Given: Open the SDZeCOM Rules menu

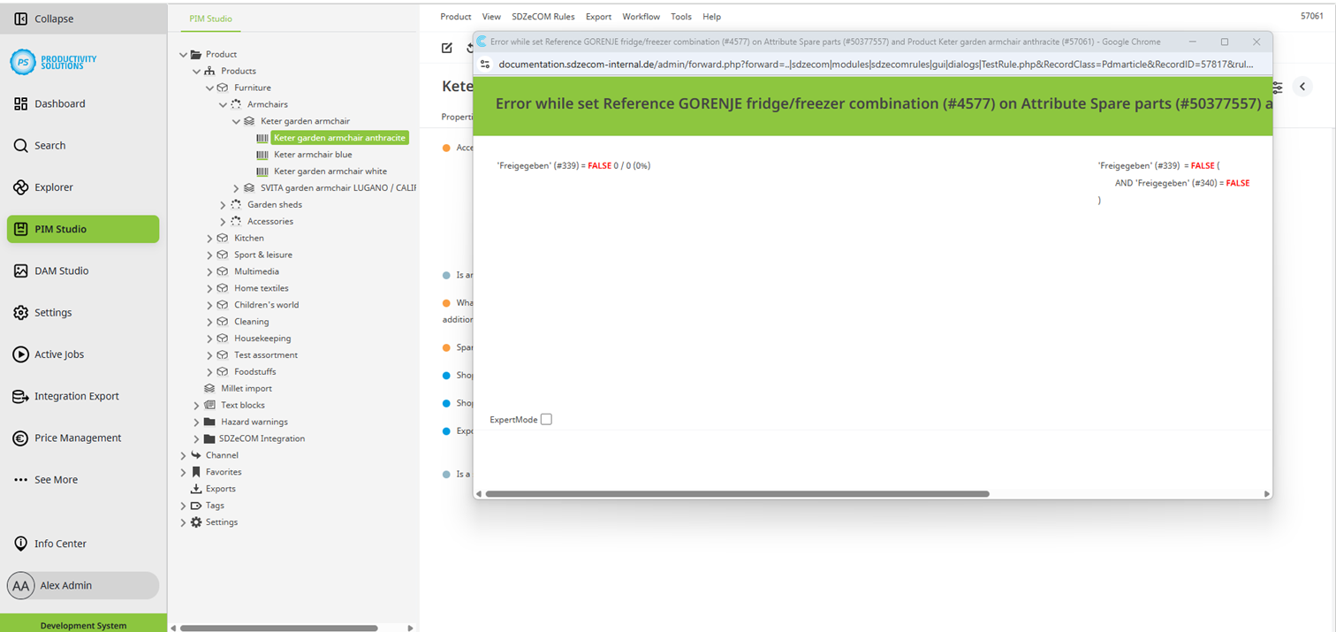Looking at the screenshot, I should [x=543, y=17].
